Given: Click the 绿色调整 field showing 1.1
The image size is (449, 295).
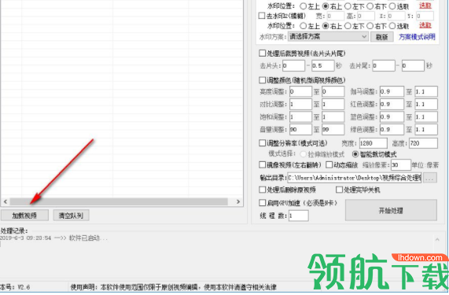Looking at the screenshot, I should point(426,130).
